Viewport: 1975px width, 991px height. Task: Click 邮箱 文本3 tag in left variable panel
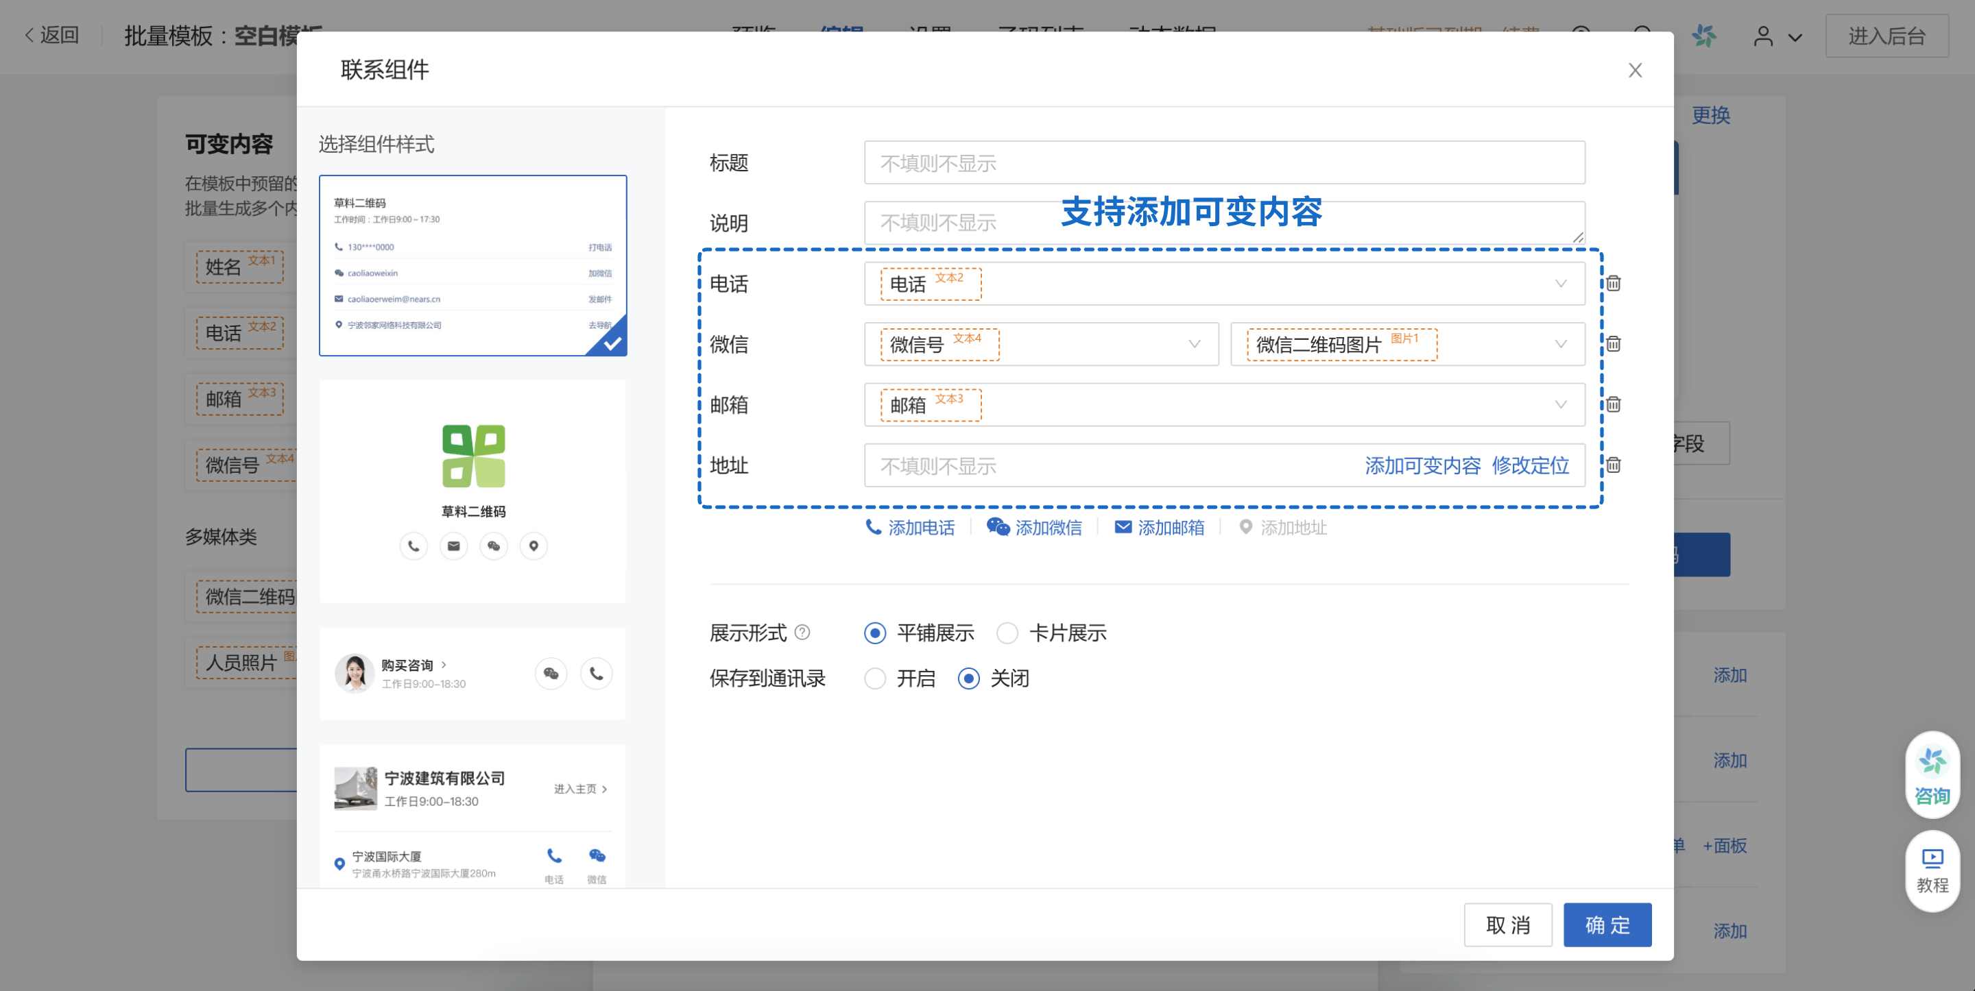click(239, 399)
